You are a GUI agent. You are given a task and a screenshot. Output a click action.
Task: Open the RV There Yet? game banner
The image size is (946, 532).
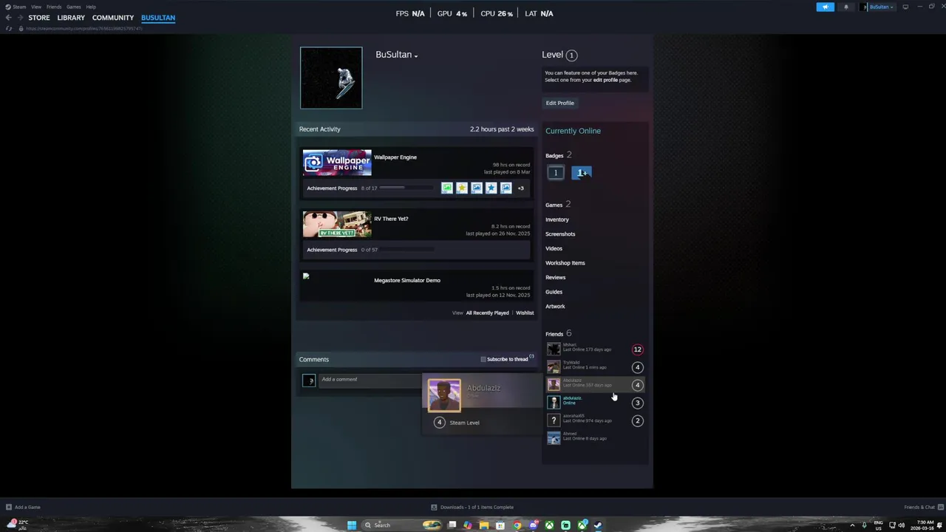(x=337, y=224)
